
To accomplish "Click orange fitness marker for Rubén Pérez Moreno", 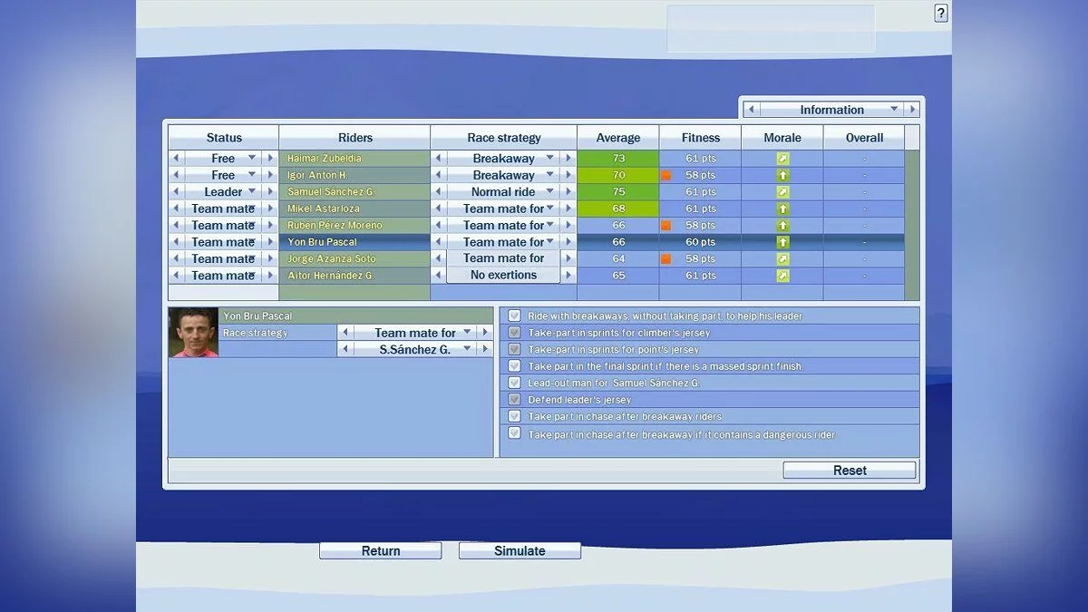I will point(666,225).
